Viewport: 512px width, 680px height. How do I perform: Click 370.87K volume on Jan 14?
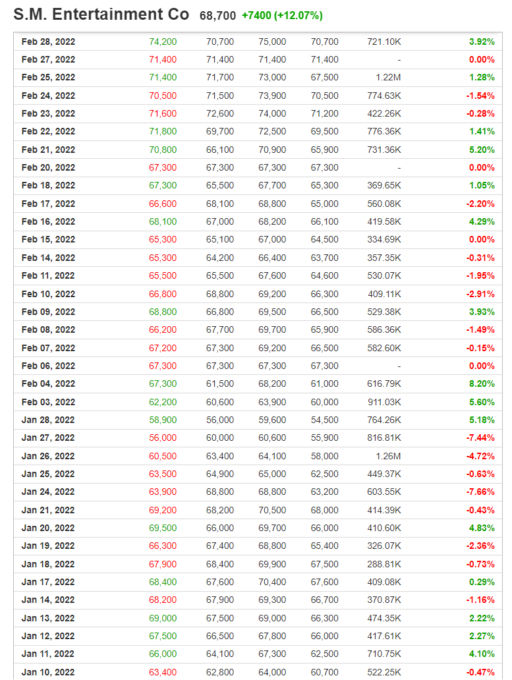384,600
